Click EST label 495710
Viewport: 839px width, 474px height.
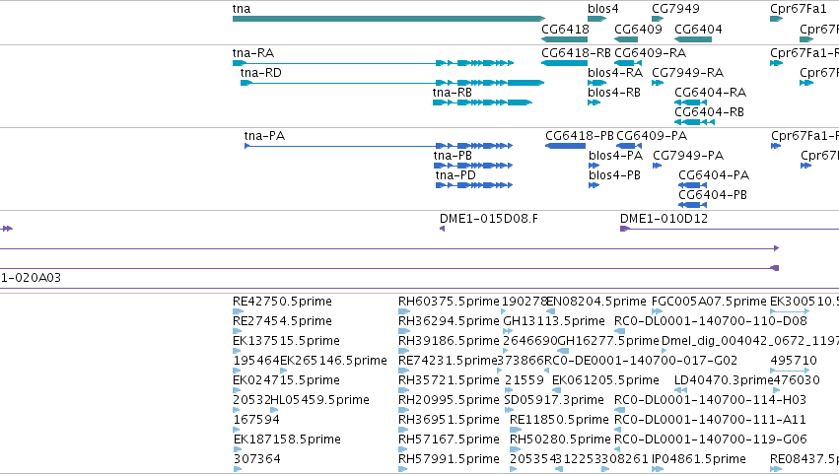point(794,361)
